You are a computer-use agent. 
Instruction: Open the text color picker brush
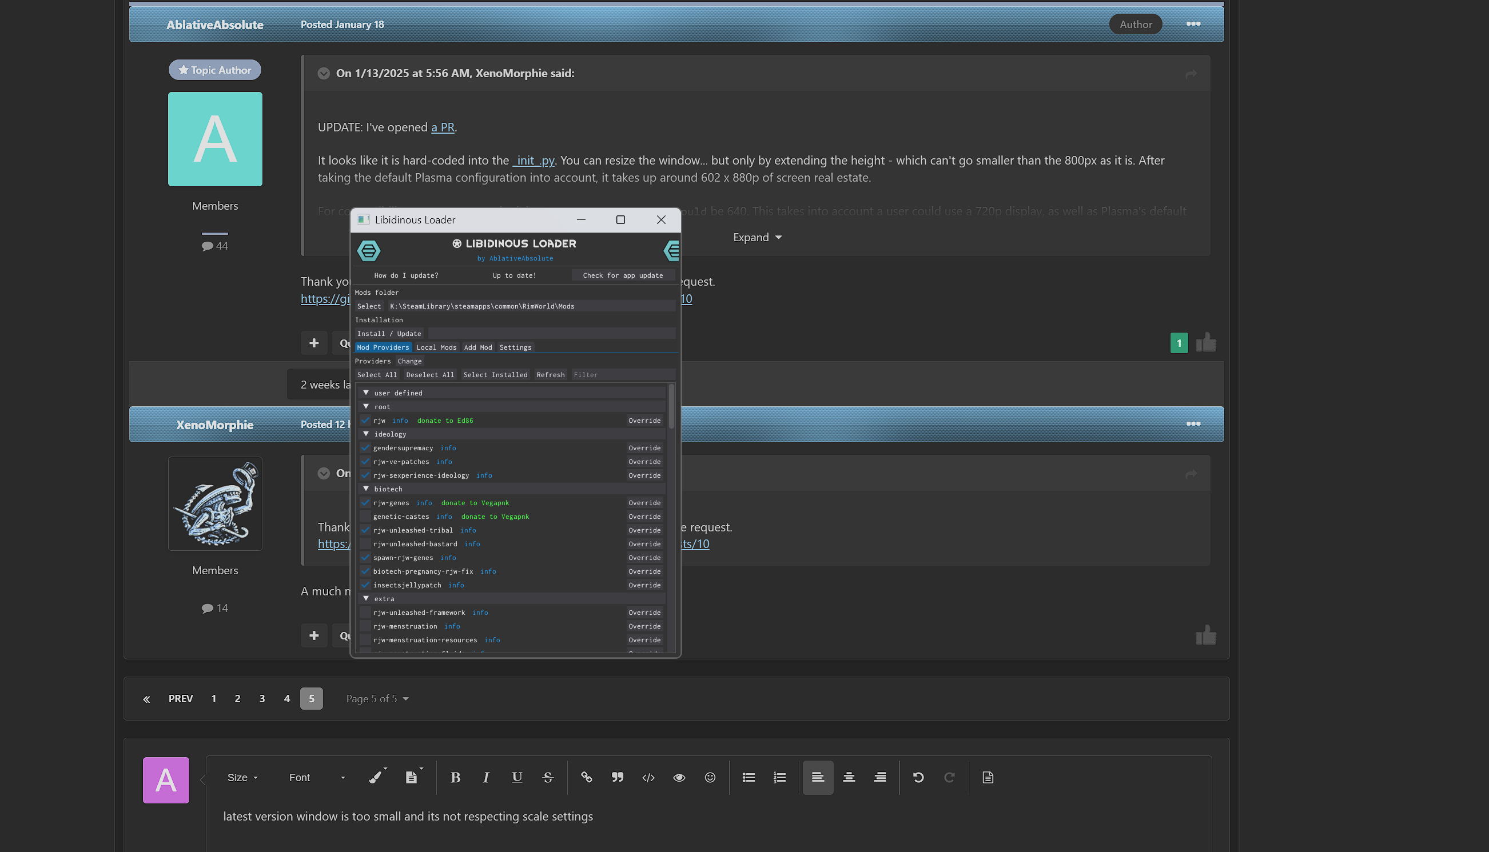point(375,777)
